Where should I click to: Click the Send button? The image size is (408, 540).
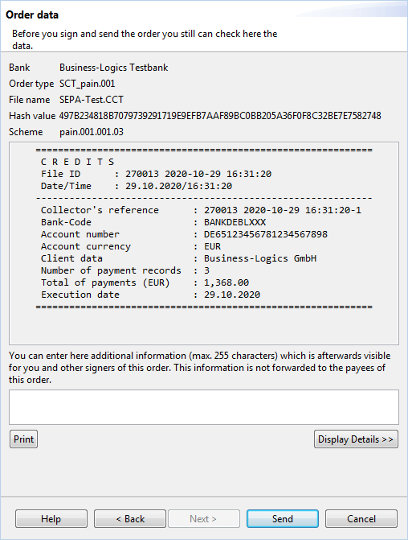click(x=283, y=518)
